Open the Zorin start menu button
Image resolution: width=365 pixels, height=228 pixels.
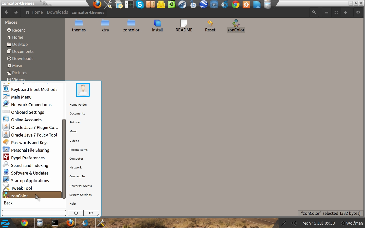[5, 223]
